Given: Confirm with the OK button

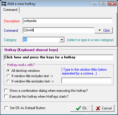Looking at the screenshot, I should tap(81, 108).
